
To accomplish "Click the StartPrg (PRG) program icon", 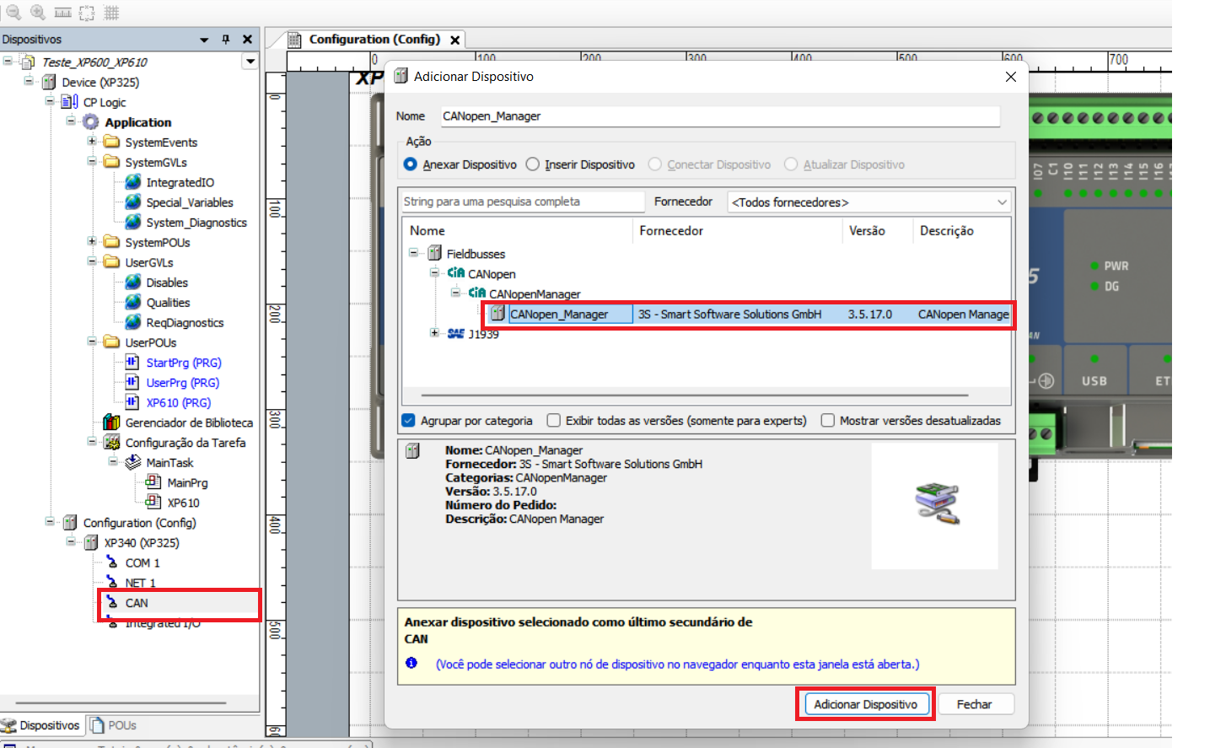I will point(132,363).
